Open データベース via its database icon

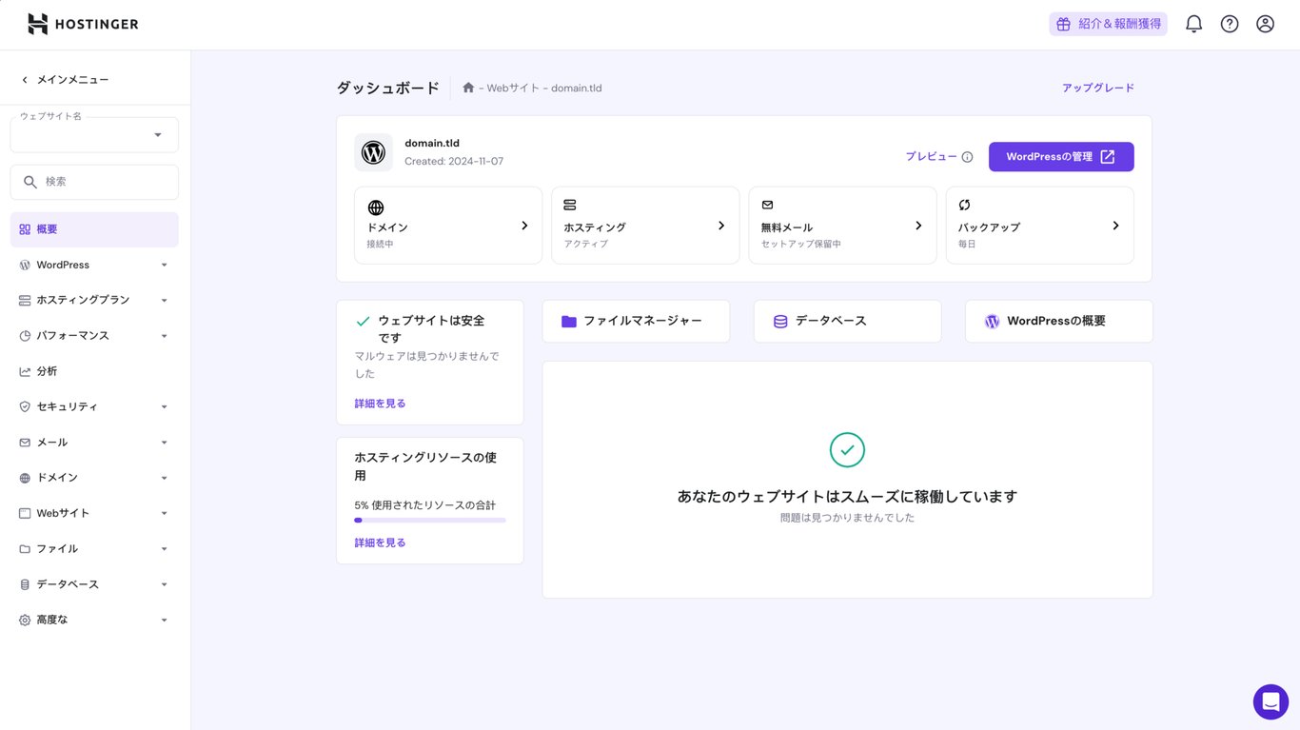pyautogui.click(x=779, y=321)
